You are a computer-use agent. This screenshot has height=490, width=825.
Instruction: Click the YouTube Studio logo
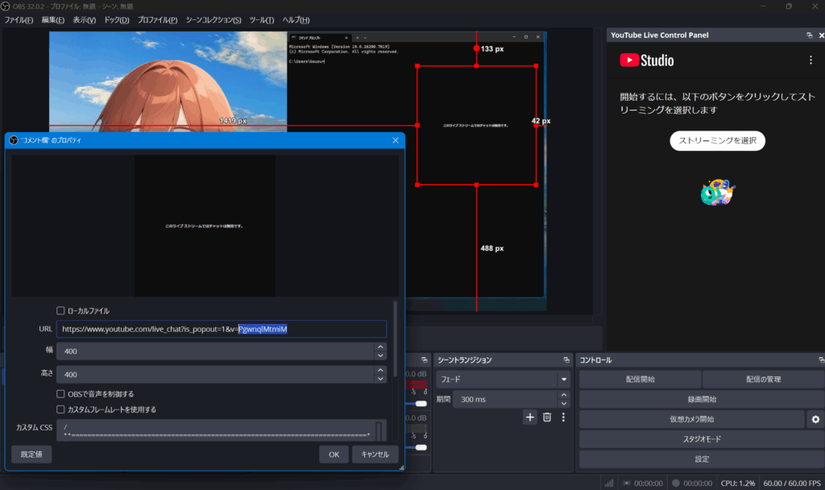647,60
